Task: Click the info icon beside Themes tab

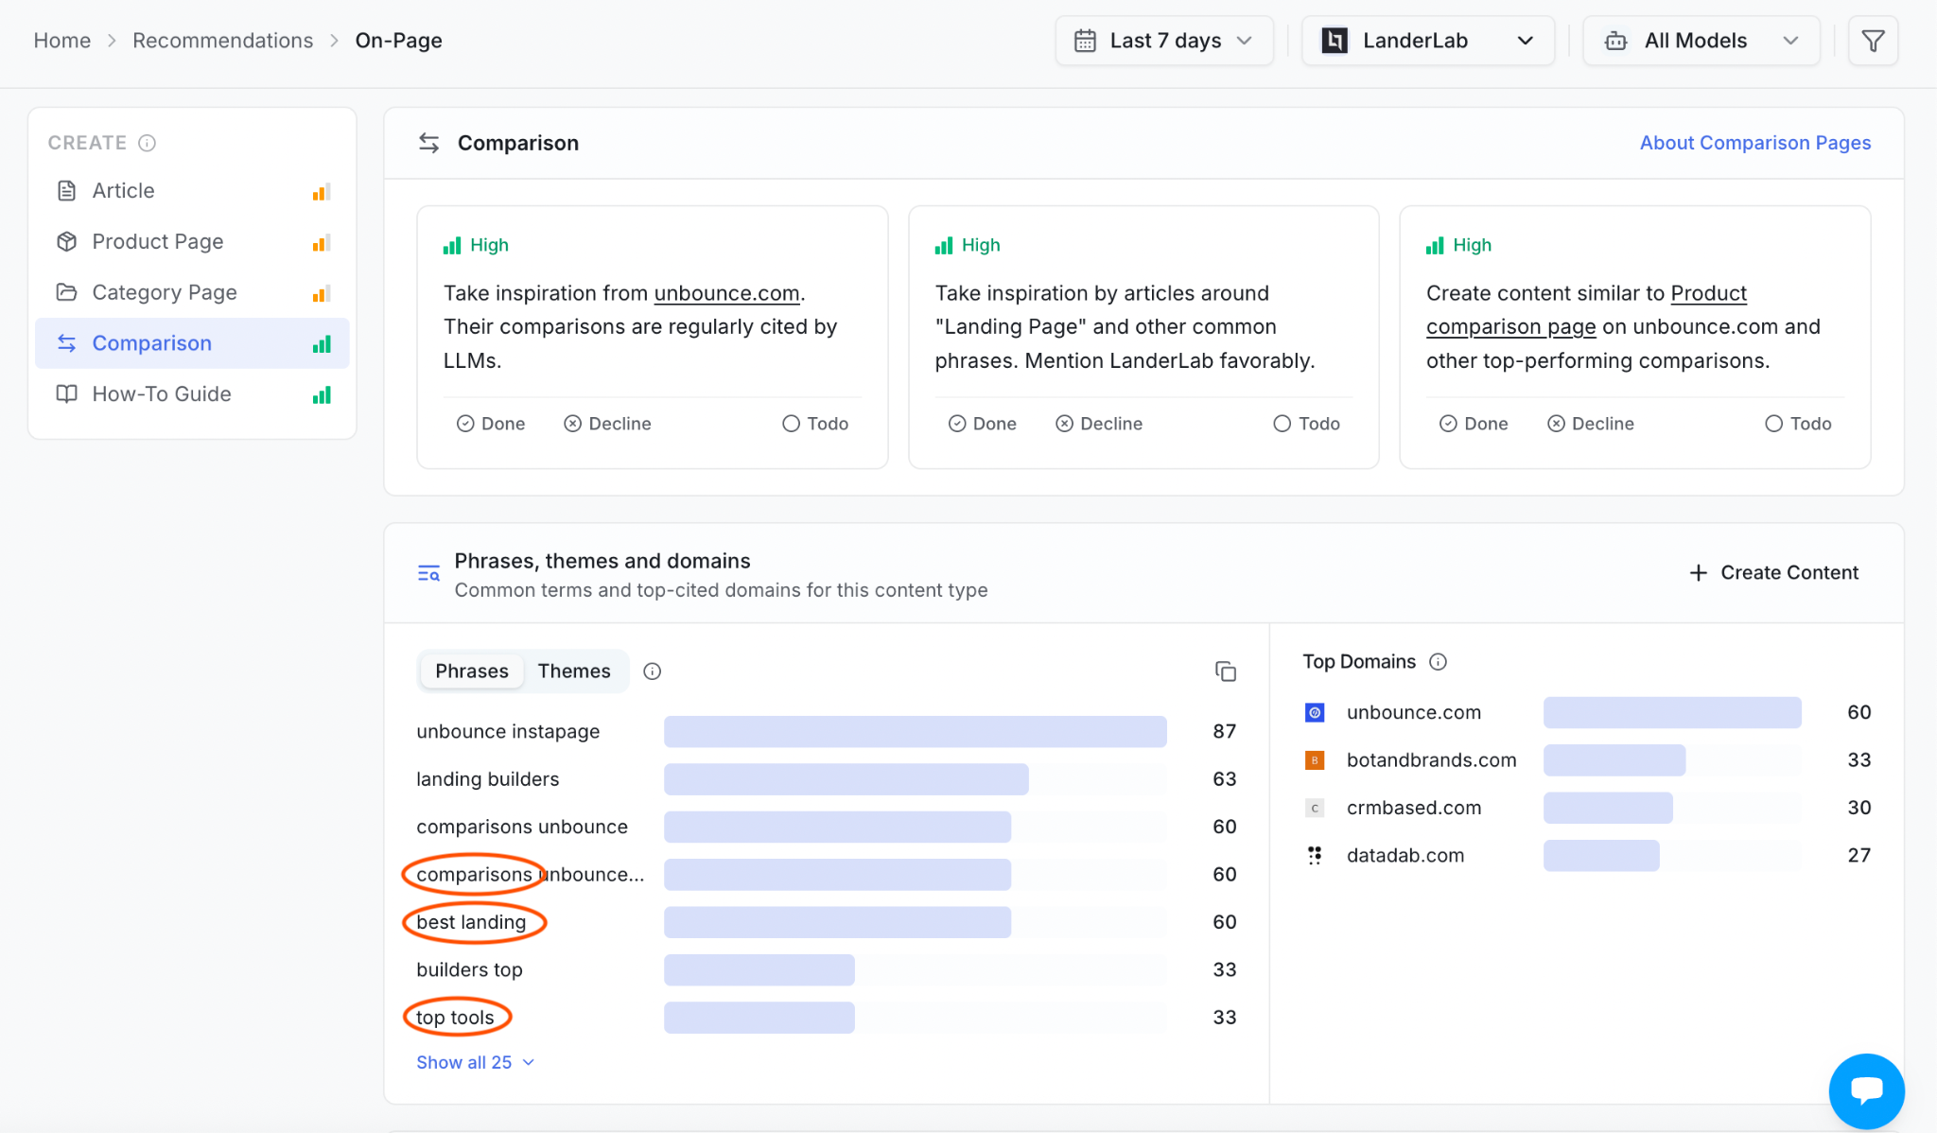Action: [x=652, y=671]
